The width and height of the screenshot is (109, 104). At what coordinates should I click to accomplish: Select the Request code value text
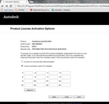point(49,49)
